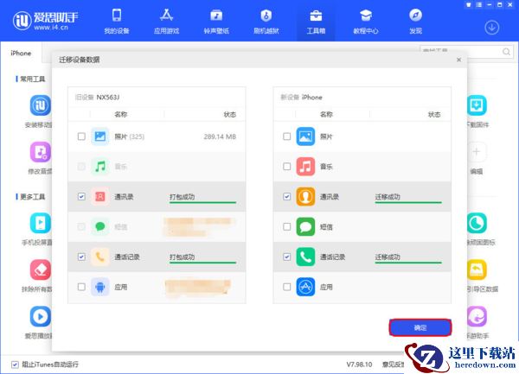Select the iPhone device tab

tap(21, 53)
